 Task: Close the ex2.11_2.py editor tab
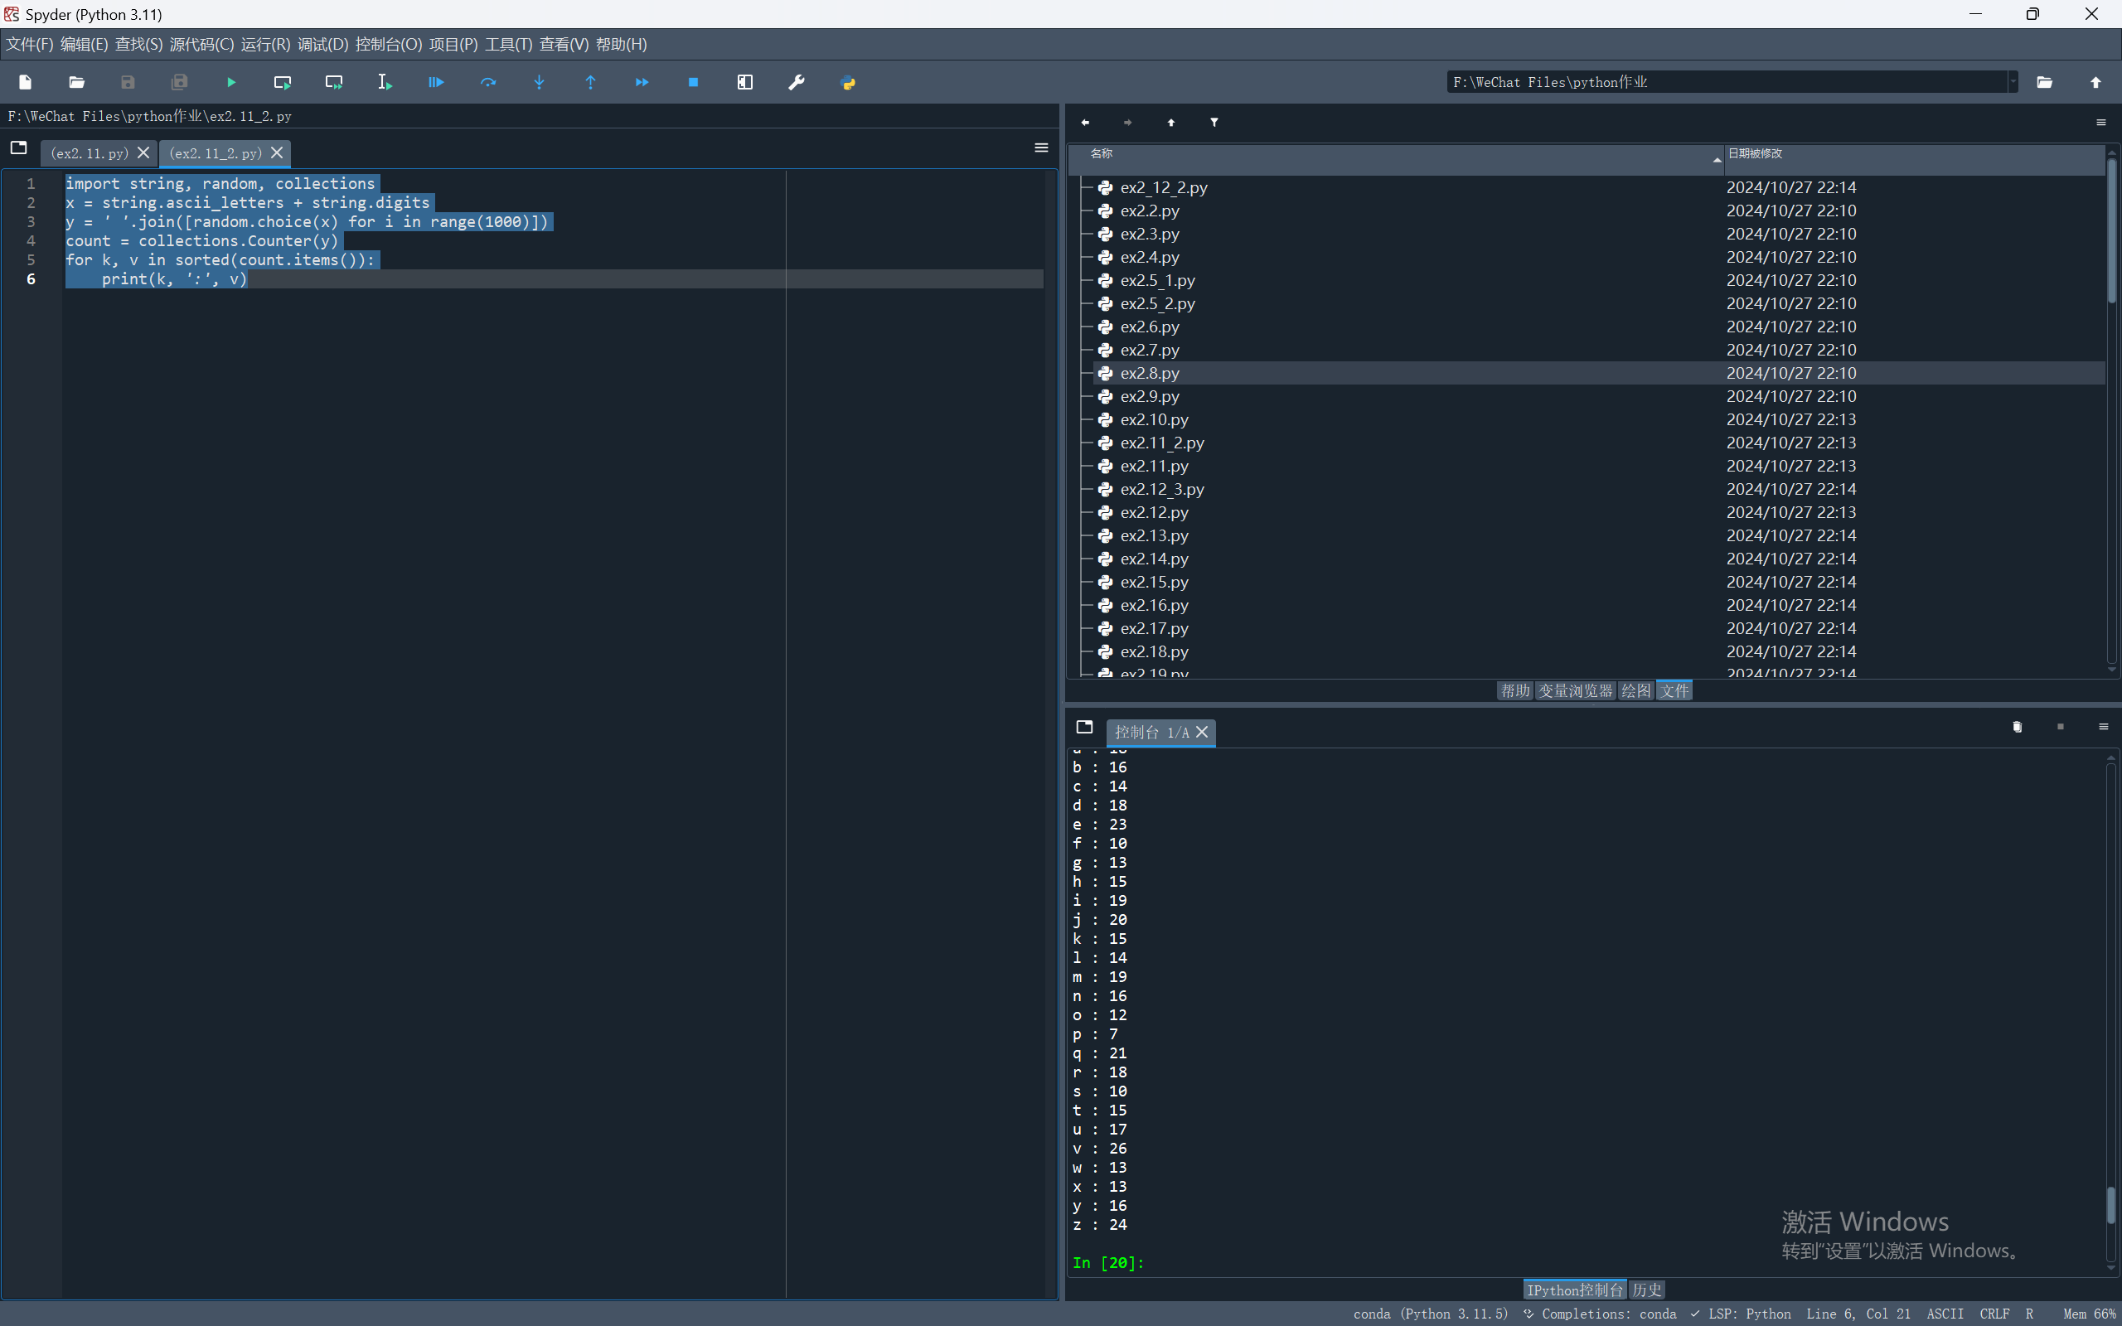tap(277, 152)
